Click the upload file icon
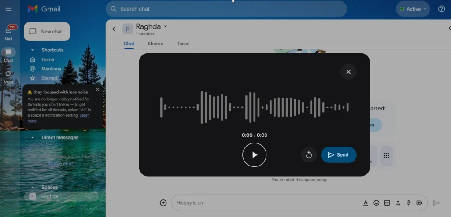The width and height of the screenshot is (451, 217). click(398, 203)
